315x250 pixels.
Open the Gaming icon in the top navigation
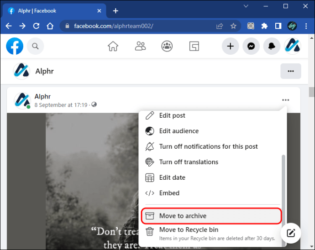click(194, 46)
